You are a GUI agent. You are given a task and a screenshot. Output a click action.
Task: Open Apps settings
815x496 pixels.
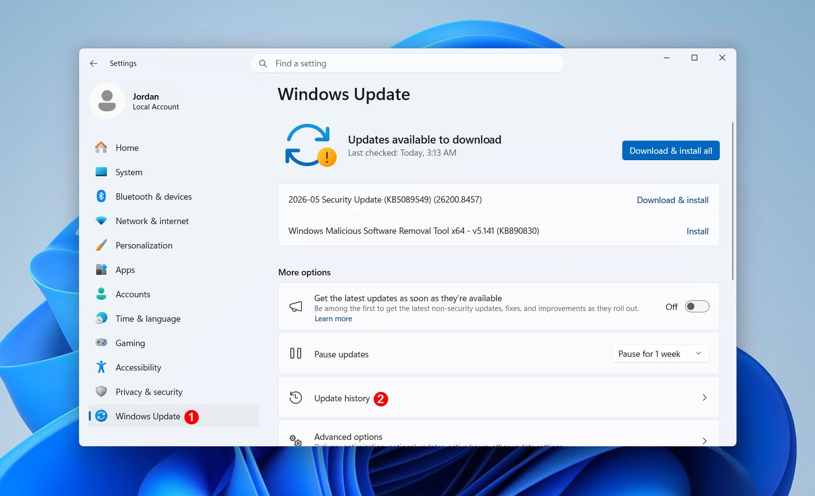coord(173,269)
